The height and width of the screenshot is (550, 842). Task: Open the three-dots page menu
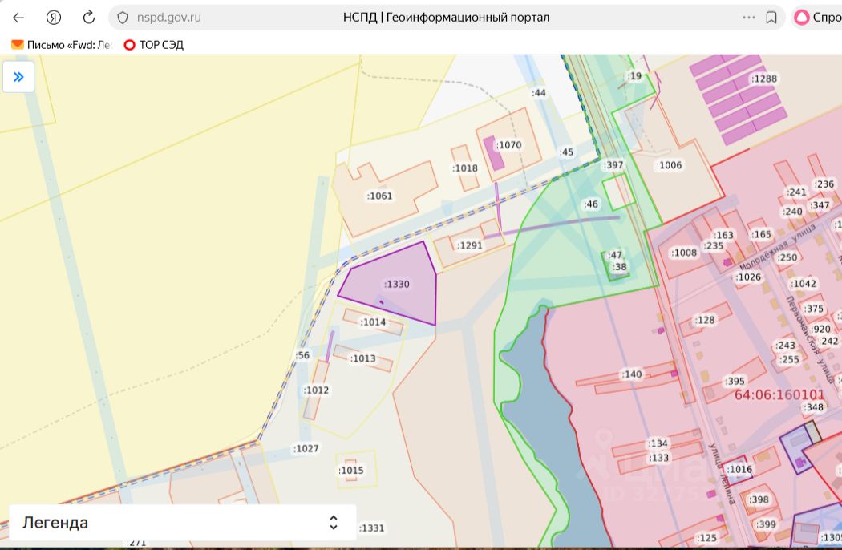coord(748,18)
